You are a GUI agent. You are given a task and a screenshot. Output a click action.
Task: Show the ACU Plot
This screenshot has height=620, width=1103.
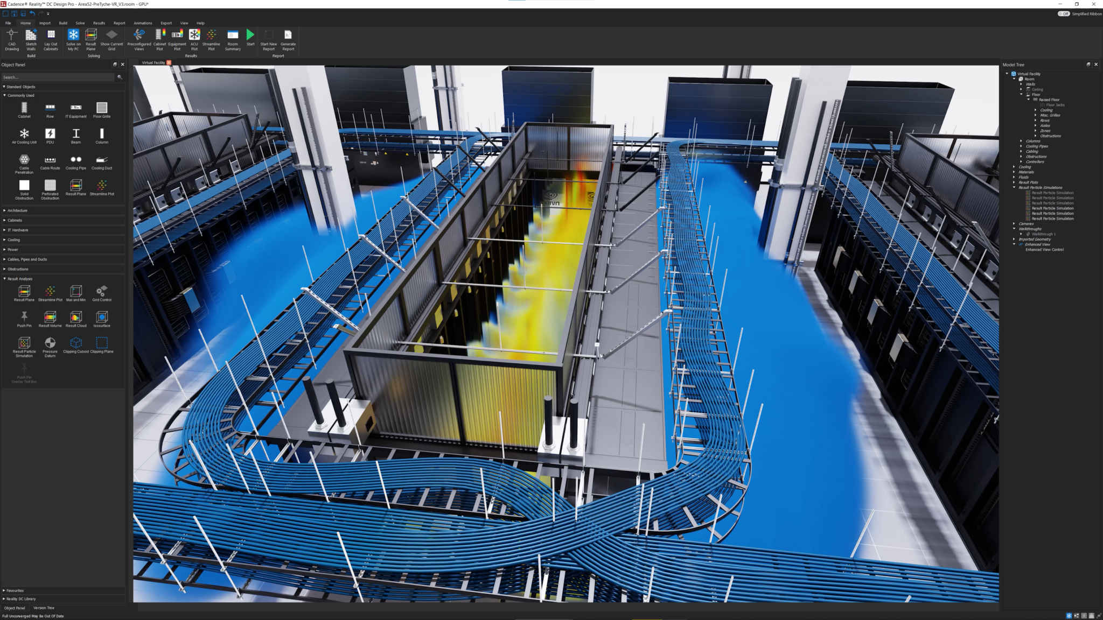tap(194, 39)
